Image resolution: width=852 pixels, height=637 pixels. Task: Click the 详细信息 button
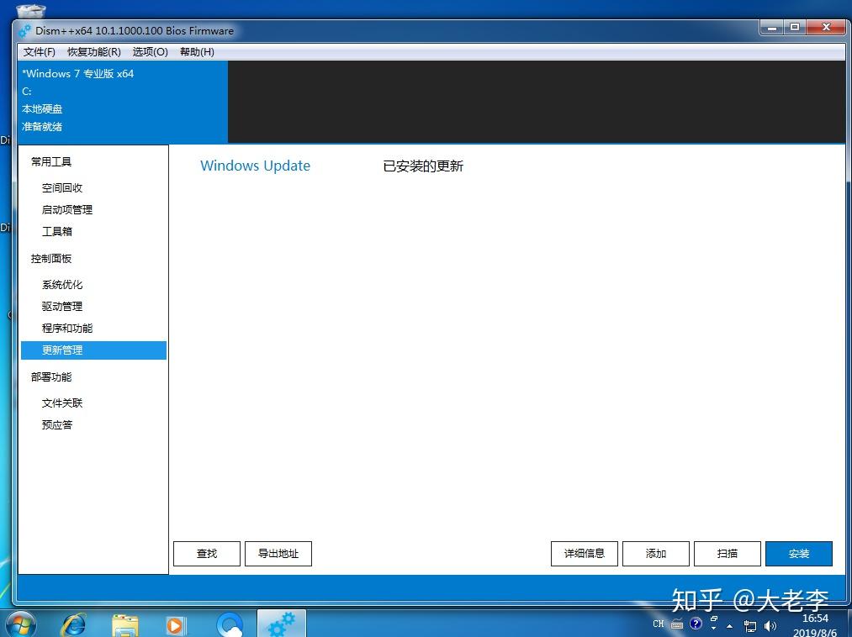[584, 553]
